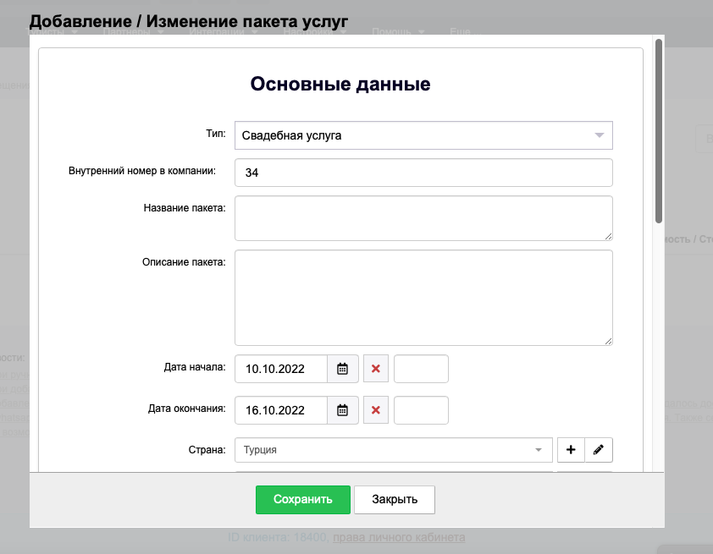Edit the country with pencil icon
Screen dimensions: 713x554
click(x=599, y=450)
